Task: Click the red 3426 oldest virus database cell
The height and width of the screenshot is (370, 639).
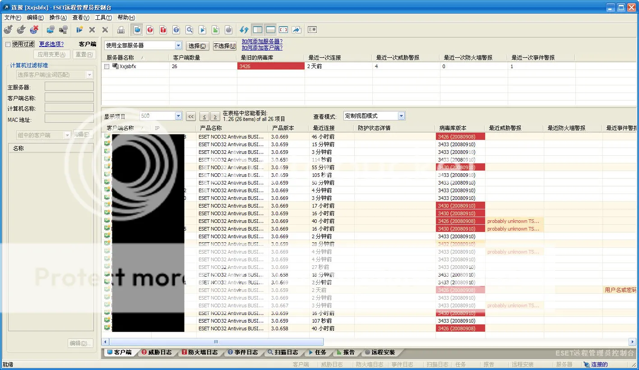Action: click(271, 66)
